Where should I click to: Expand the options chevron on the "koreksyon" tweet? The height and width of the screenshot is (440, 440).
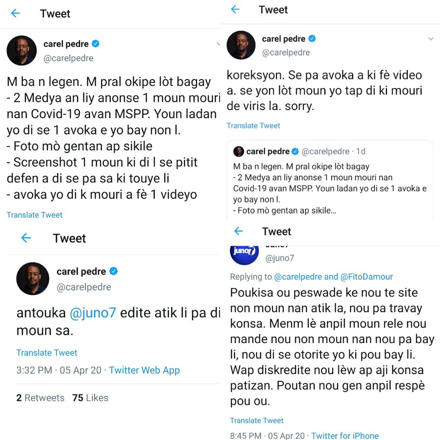click(x=431, y=39)
